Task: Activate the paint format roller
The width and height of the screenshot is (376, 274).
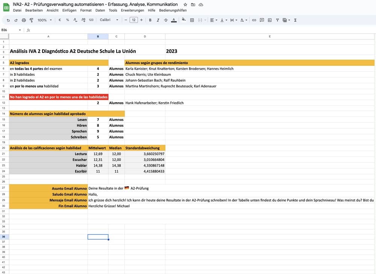Action: click(x=31, y=20)
